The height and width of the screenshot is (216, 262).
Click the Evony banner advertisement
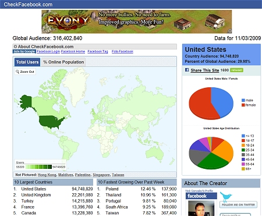click(x=137, y=22)
